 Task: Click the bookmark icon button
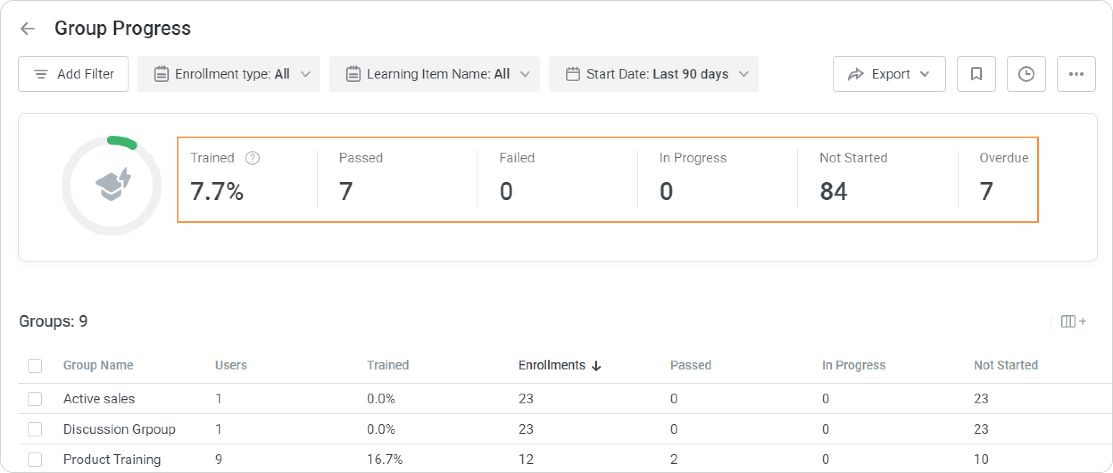coord(976,74)
